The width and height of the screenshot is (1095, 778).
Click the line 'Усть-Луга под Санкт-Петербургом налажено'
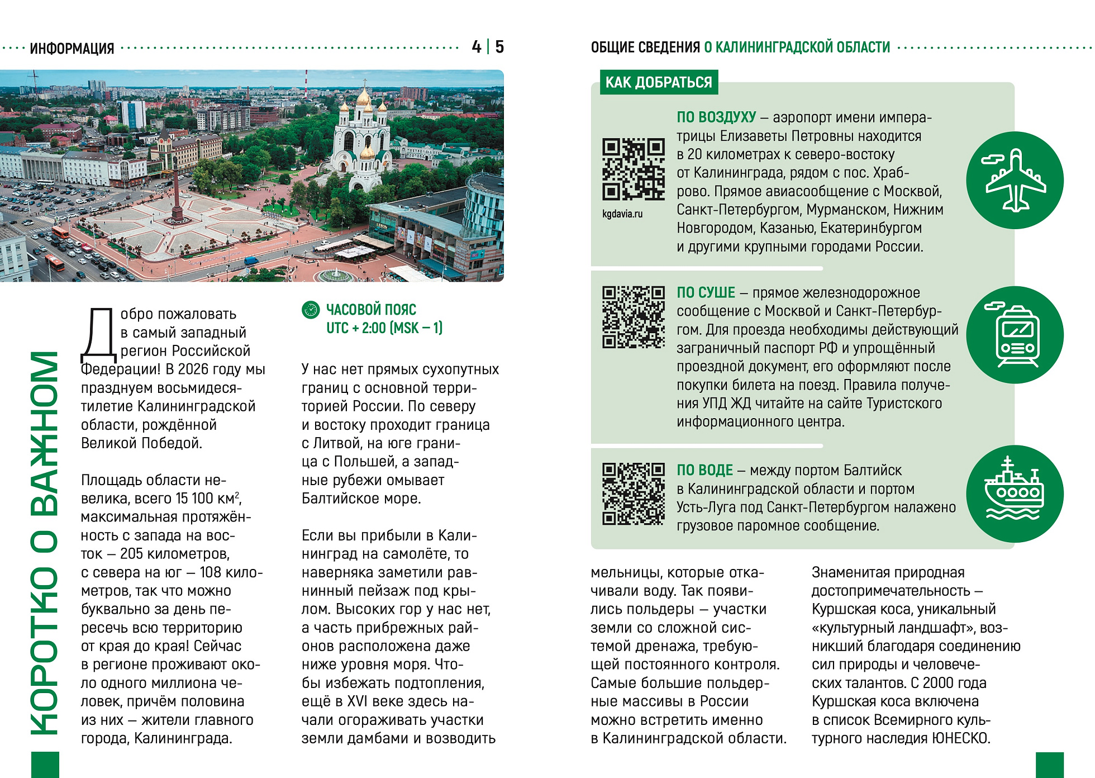tap(816, 507)
